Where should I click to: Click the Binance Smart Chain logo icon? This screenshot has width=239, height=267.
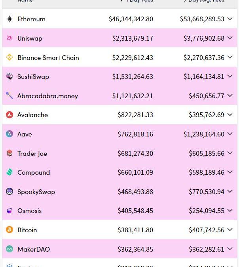pos(9,57)
